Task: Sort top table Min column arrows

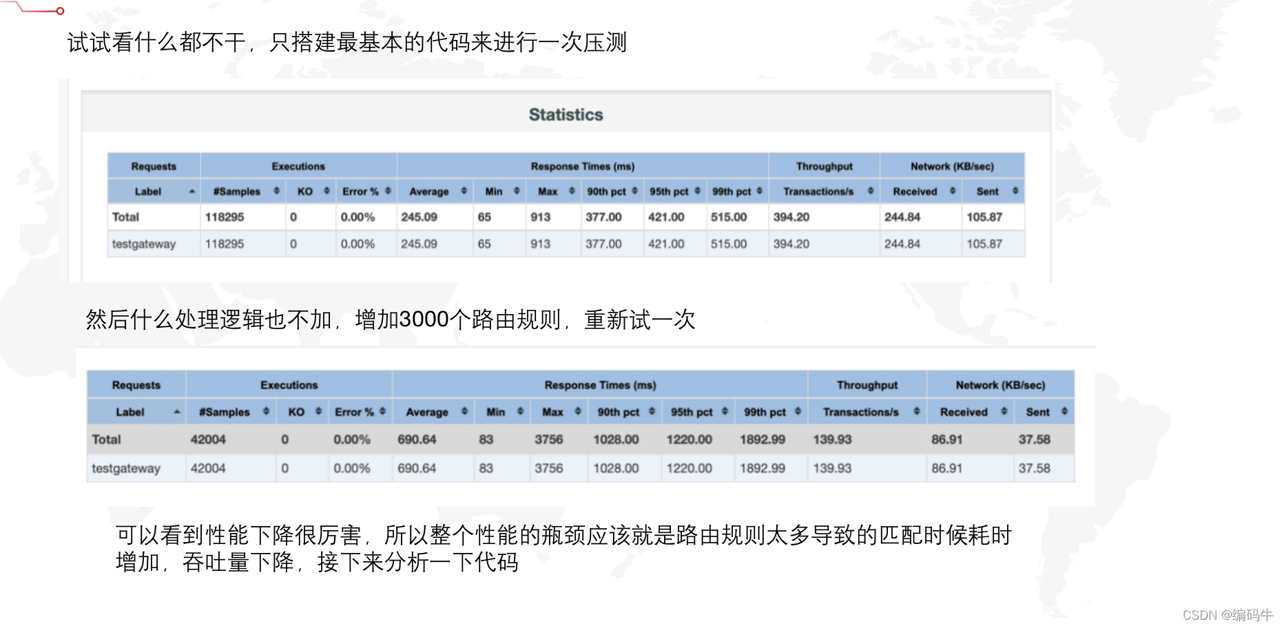Action: point(517,191)
